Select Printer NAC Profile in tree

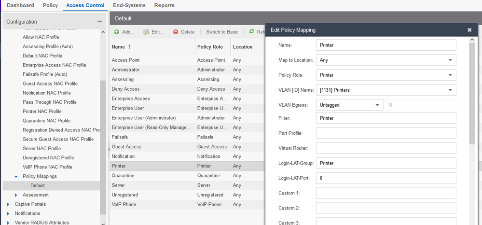(x=42, y=112)
